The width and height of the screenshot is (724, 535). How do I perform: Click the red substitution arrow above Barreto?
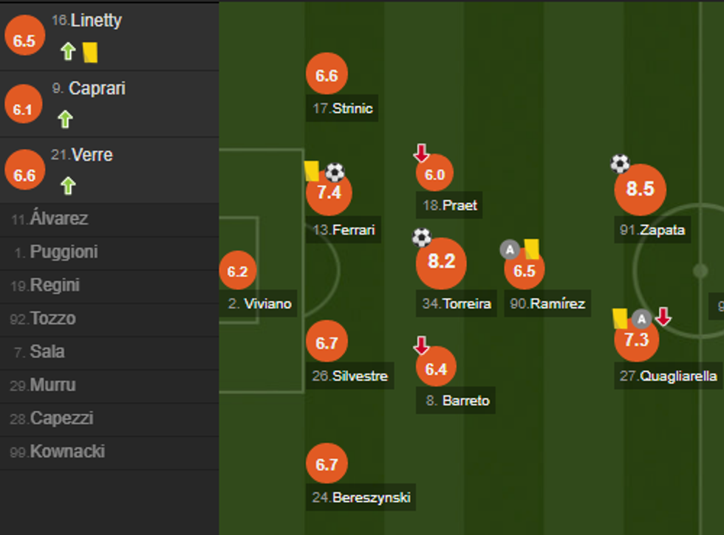point(421,342)
